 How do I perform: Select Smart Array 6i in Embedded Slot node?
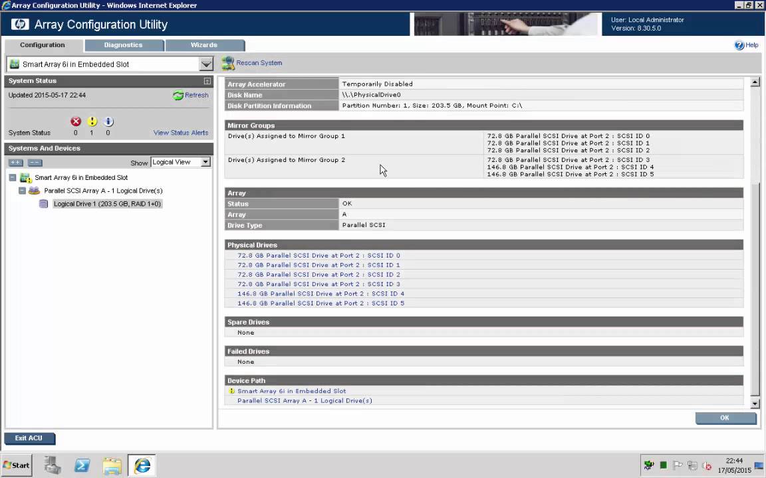(x=81, y=178)
